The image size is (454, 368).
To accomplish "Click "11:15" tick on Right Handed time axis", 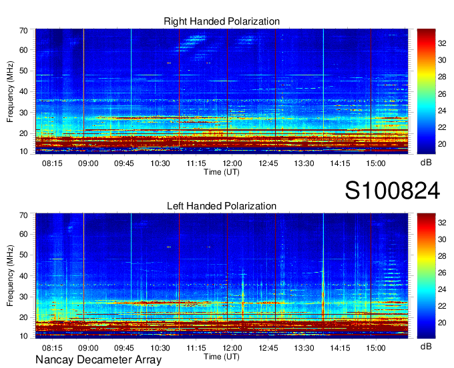I will click(196, 163).
